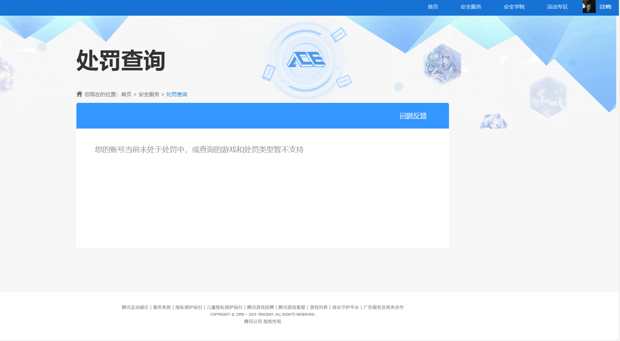
Task: Open the 服务条款 footer link
Action: click(x=162, y=307)
